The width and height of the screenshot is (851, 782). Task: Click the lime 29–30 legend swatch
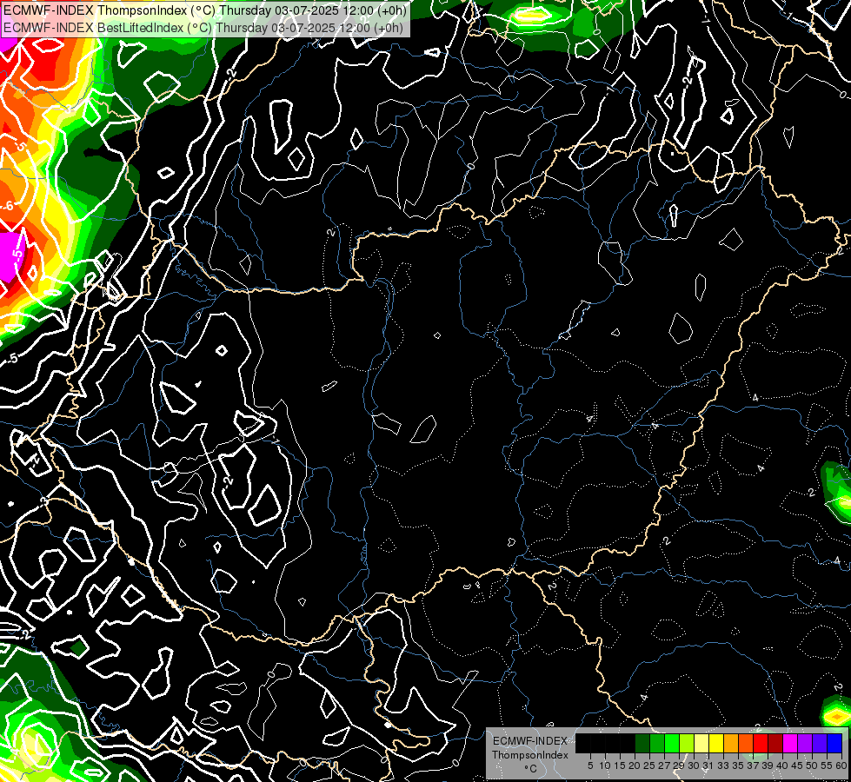(687, 743)
